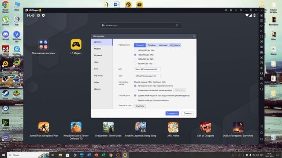Open the LDPlayer title bar hamburger menu
The image size is (282, 158).
coord(236,11)
